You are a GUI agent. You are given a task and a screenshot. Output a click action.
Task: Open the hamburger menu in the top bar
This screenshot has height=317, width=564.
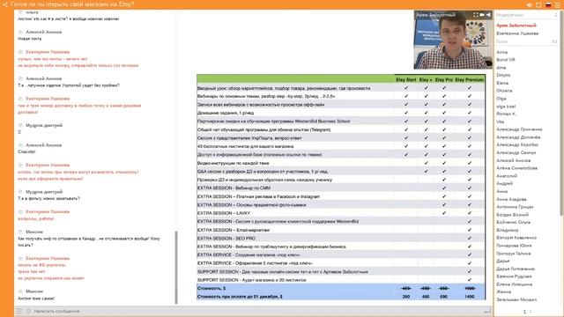(x=558, y=4)
